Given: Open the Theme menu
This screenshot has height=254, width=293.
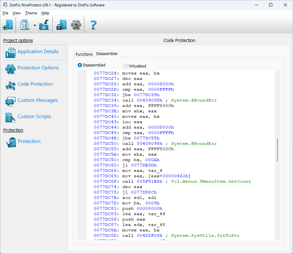Looking at the screenshot, I should pyautogui.click(x=31, y=13).
